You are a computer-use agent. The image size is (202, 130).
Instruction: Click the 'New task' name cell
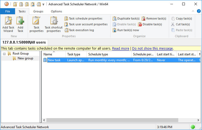[x=54, y=60]
